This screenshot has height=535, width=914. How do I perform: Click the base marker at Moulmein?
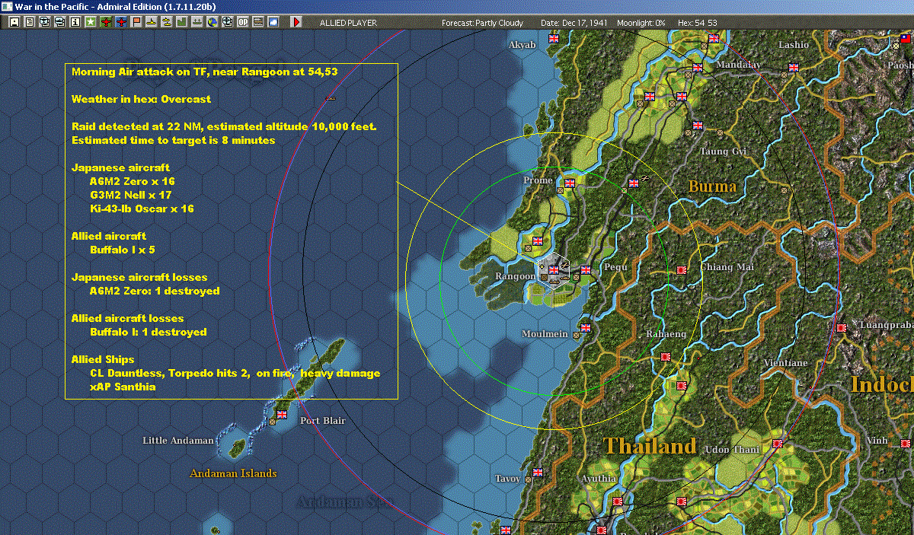[577, 333]
